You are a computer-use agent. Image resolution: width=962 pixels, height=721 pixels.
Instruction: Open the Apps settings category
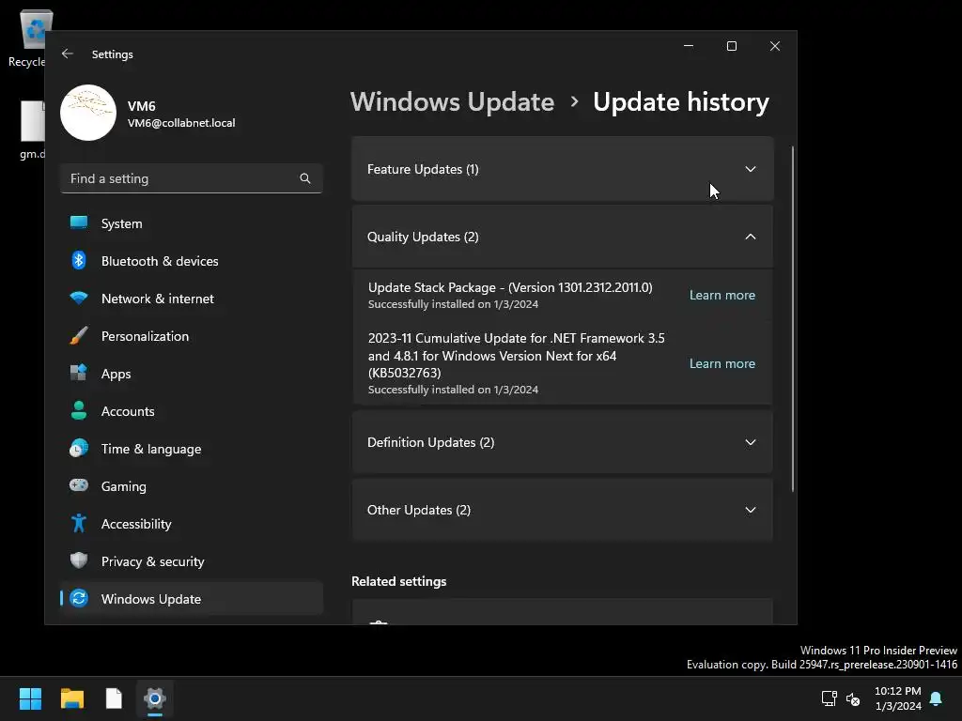coord(192,374)
